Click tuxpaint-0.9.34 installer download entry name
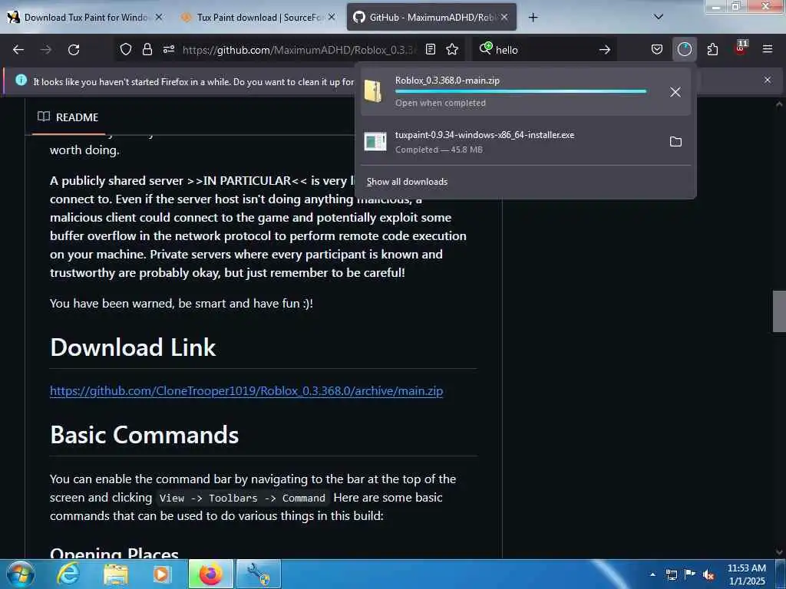The height and width of the screenshot is (589, 786). [x=484, y=135]
